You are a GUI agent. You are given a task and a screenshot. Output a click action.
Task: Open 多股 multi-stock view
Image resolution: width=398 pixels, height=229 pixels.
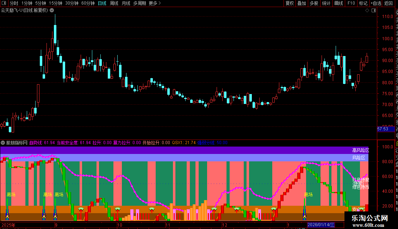(x=314, y=3)
